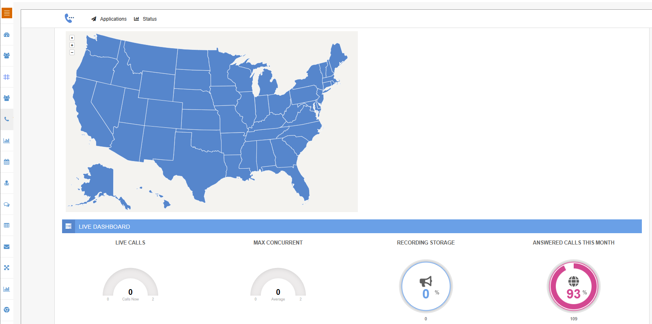The image size is (652, 324).
Task: Open the calendar icon in the sidebar
Action: coord(6,162)
